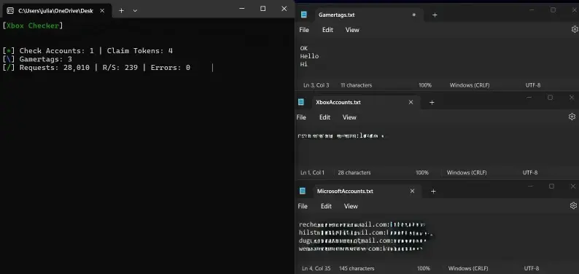Add a new tab in MicrosoftAccounts.txt Notepad
The height and width of the screenshot is (274, 579).
point(433,191)
